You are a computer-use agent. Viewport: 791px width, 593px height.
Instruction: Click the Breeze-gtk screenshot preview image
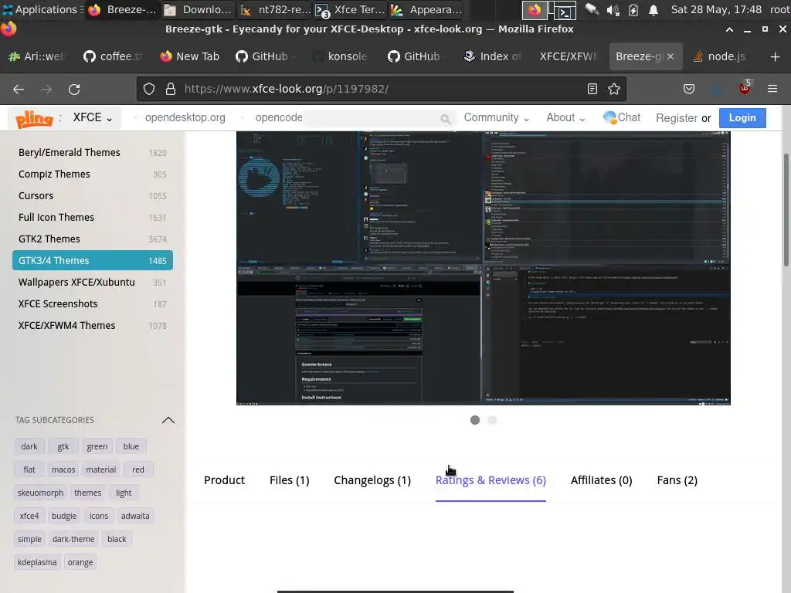click(484, 268)
